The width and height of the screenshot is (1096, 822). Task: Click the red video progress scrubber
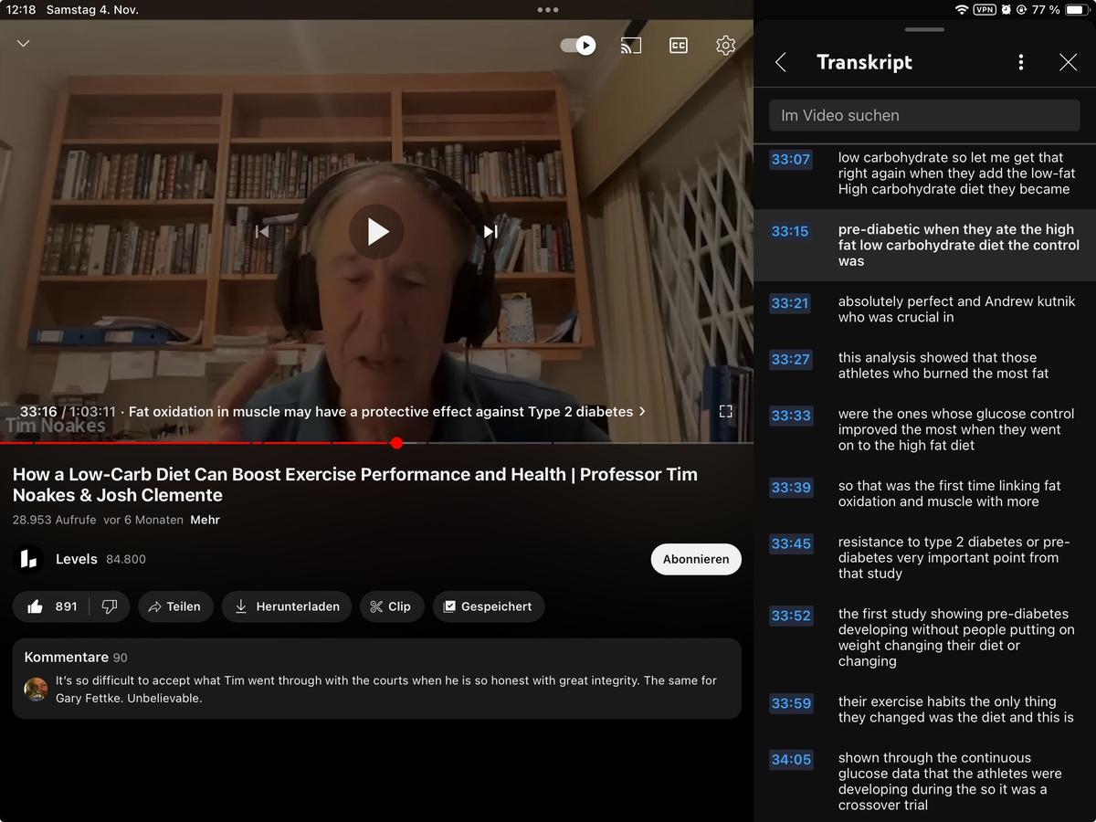(x=396, y=443)
